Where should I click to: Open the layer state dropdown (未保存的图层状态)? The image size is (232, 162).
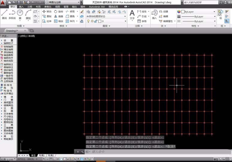(106, 16)
